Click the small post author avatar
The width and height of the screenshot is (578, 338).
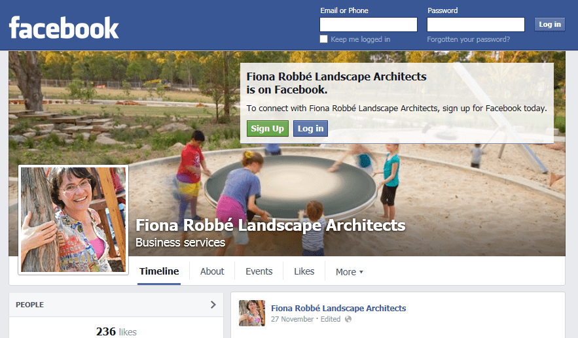coord(252,313)
